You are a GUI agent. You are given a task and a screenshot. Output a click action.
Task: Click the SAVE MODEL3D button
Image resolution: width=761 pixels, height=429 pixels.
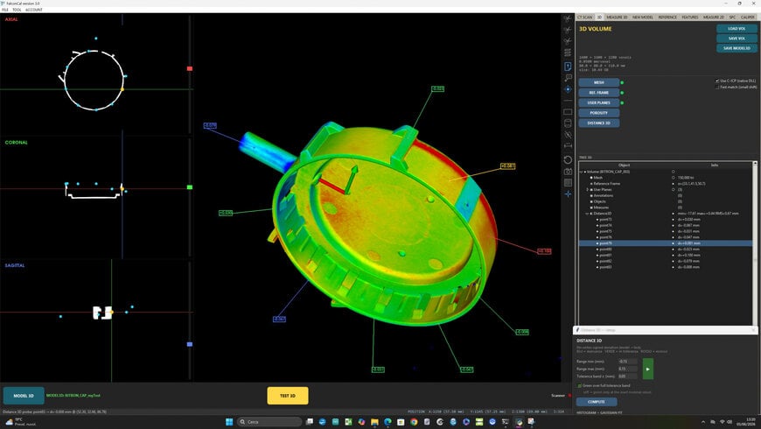[737, 48]
